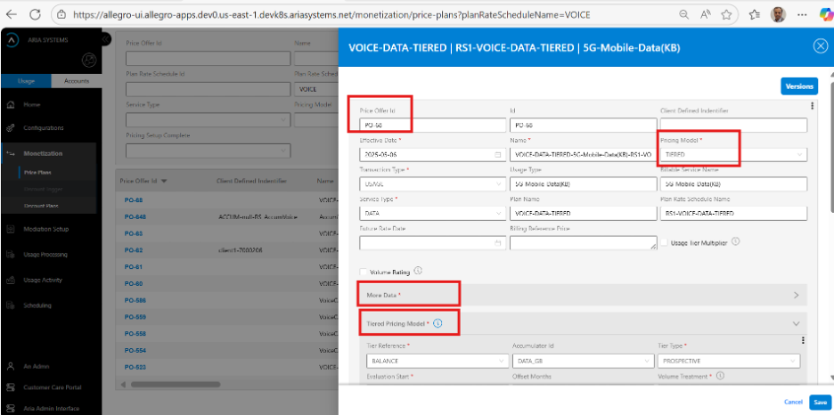
Task: Enable the Volume Rating checkbox
Action: coord(363,272)
